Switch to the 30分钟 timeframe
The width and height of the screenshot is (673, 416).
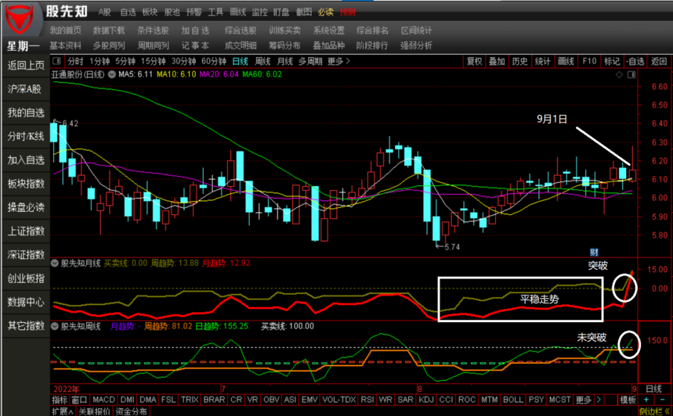183,61
